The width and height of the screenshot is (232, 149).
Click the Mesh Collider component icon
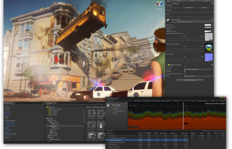(x=169, y=65)
